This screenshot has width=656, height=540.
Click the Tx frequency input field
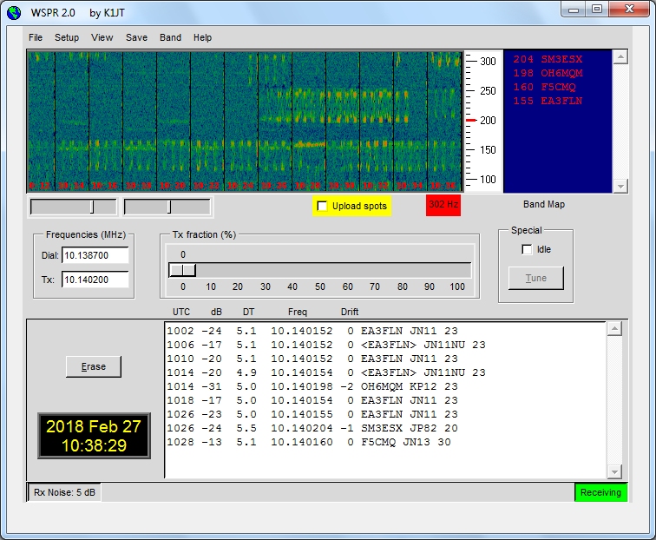pyautogui.click(x=95, y=280)
